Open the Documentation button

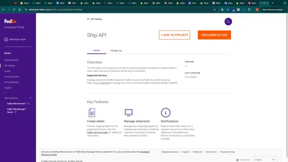tap(214, 35)
